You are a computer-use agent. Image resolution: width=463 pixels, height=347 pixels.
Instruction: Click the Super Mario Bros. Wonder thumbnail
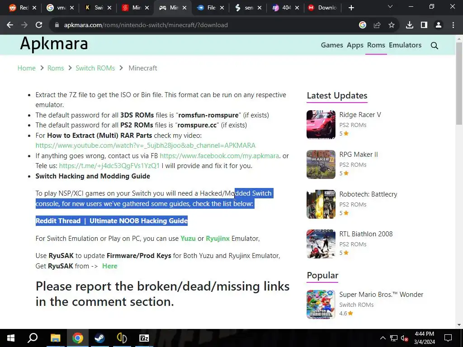coord(321,305)
